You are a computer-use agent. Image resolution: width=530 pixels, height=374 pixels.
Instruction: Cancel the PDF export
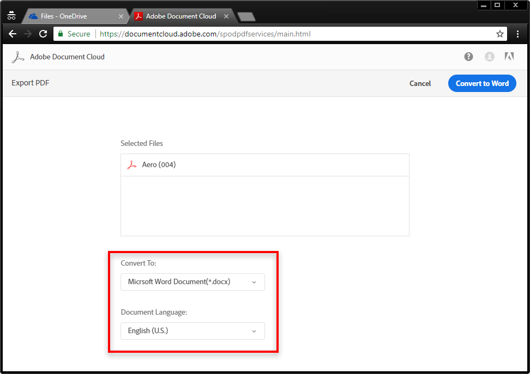420,83
